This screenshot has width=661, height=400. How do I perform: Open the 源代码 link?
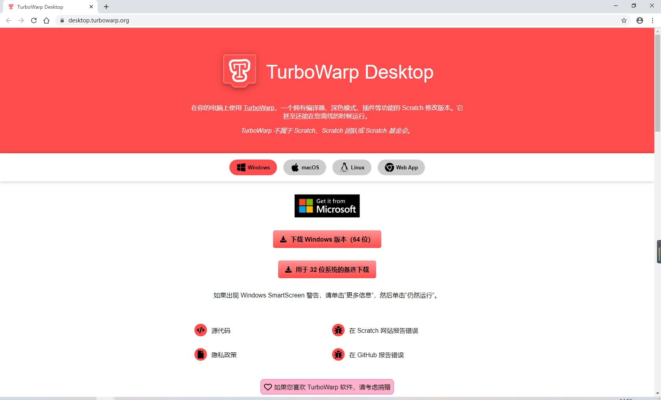pyautogui.click(x=221, y=331)
